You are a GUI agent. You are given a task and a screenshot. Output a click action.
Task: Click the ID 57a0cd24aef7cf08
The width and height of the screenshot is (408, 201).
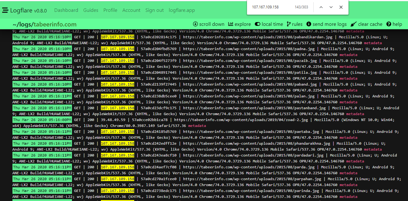[x=159, y=167]
